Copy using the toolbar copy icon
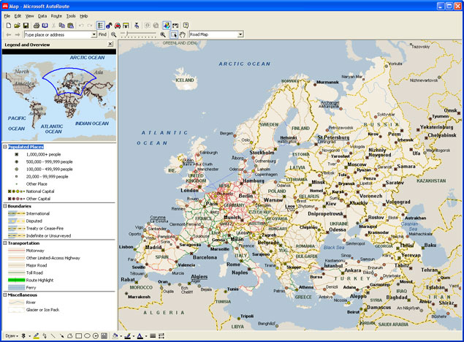This screenshot has height=342, width=464. 62,26
